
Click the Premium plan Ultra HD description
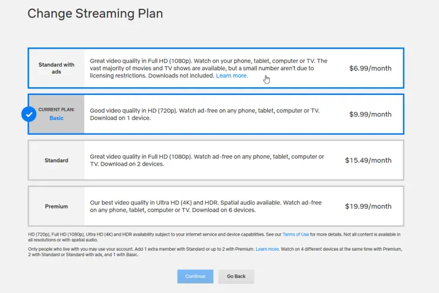click(205, 206)
